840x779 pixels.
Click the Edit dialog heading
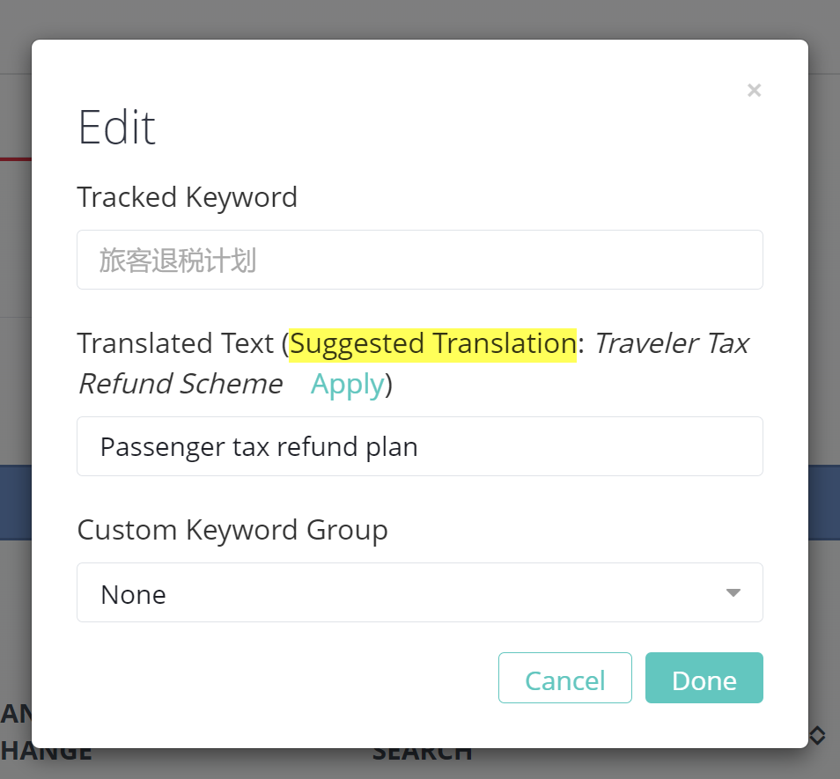[x=117, y=128]
